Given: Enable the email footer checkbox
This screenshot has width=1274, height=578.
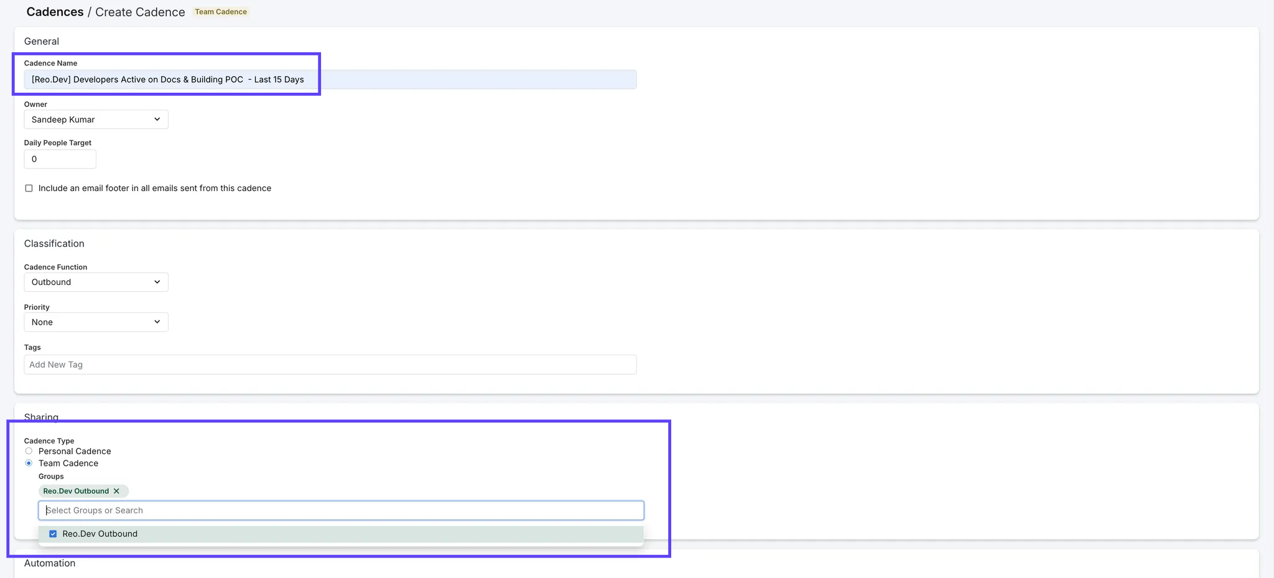Looking at the screenshot, I should tap(29, 189).
